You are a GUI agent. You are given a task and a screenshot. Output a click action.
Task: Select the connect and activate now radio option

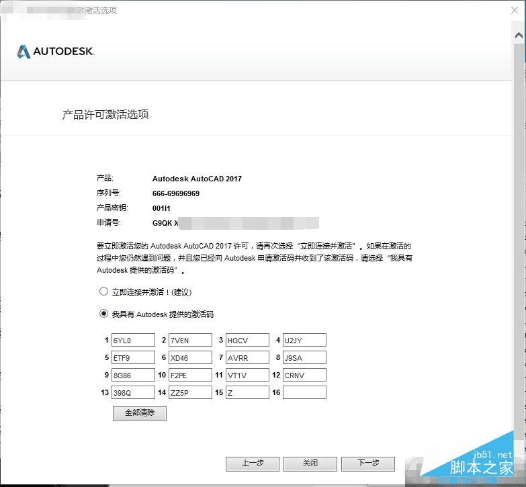point(103,291)
